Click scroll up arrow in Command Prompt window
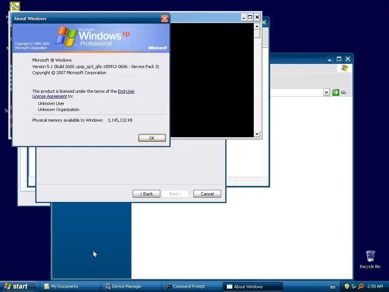389x292 pixels. click(257, 26)
